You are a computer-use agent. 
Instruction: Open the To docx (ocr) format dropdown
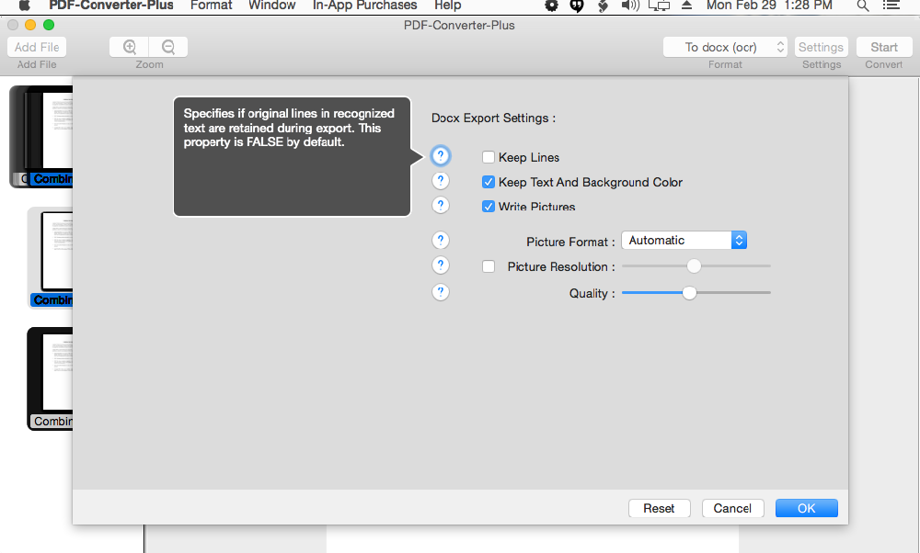pos(725,47)
